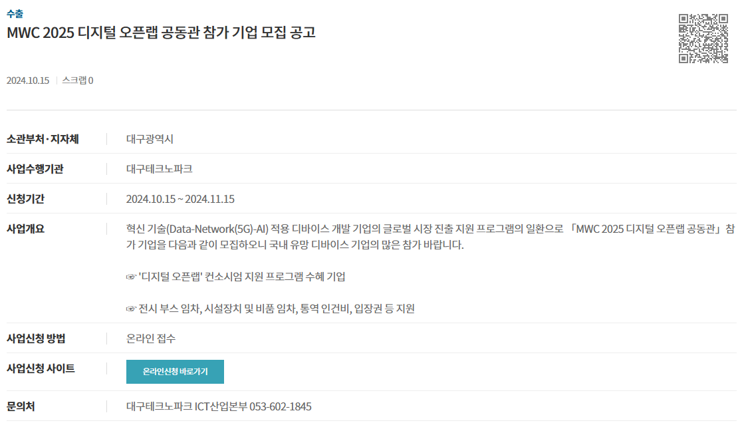Click the 온라인 접수 application method text
Image resolution: width=740 pixels, height=423 pixels.
[x=150, y=338]
